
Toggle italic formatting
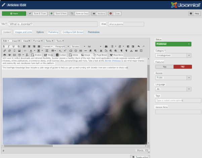(9, 46)
